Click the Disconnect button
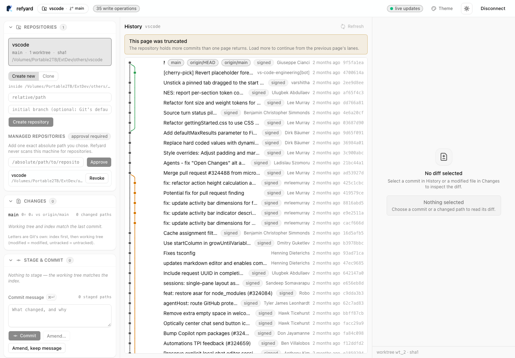Screen dimensions: 515x358 coord(493,9)
